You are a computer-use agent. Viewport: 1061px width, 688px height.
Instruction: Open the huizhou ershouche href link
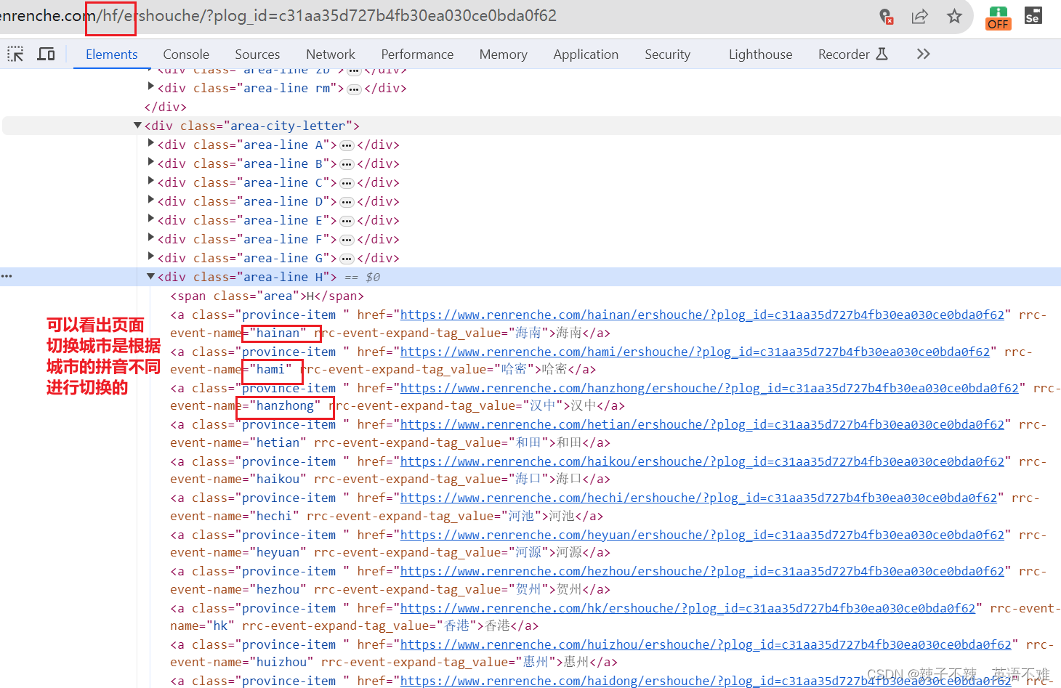[x=706, y=644]
